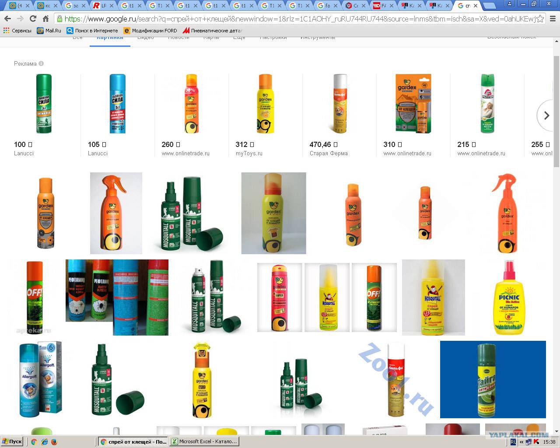Follow the Старая Ферма seller link
This screenshot has height=448, width=560.
[x=329, y=154]
